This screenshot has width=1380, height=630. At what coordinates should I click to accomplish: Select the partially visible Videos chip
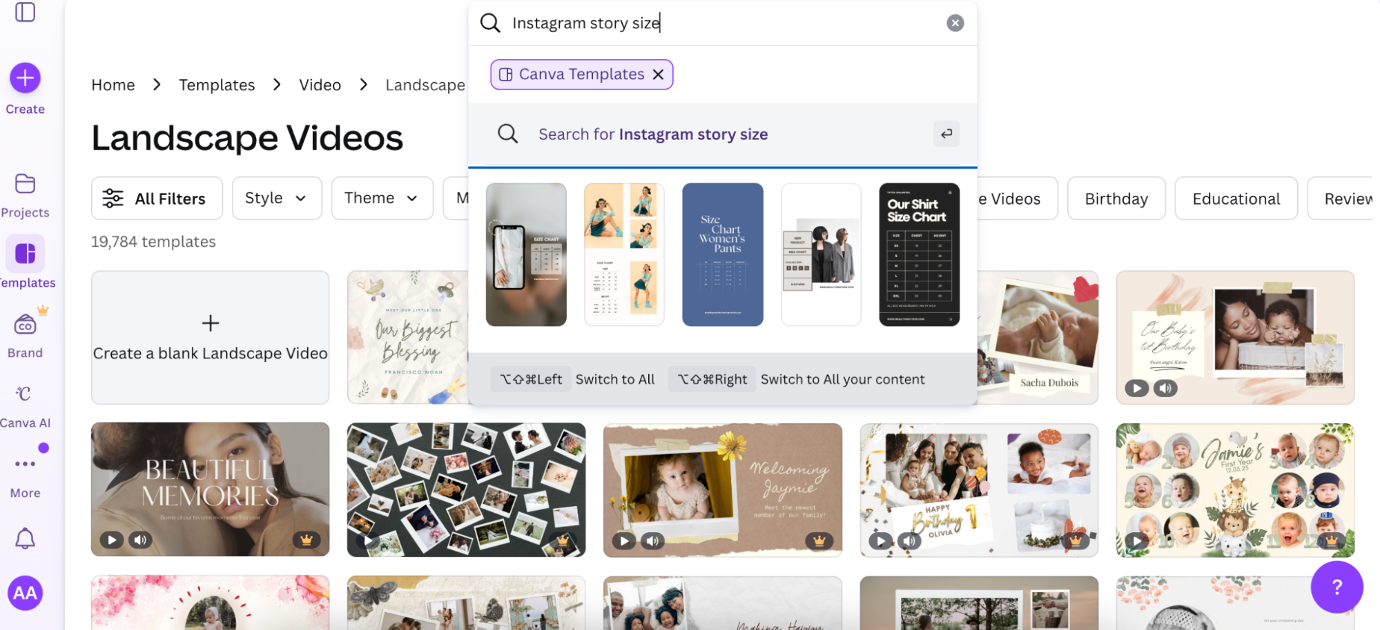(1017, 199)
